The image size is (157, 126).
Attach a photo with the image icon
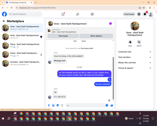(53, 105)
